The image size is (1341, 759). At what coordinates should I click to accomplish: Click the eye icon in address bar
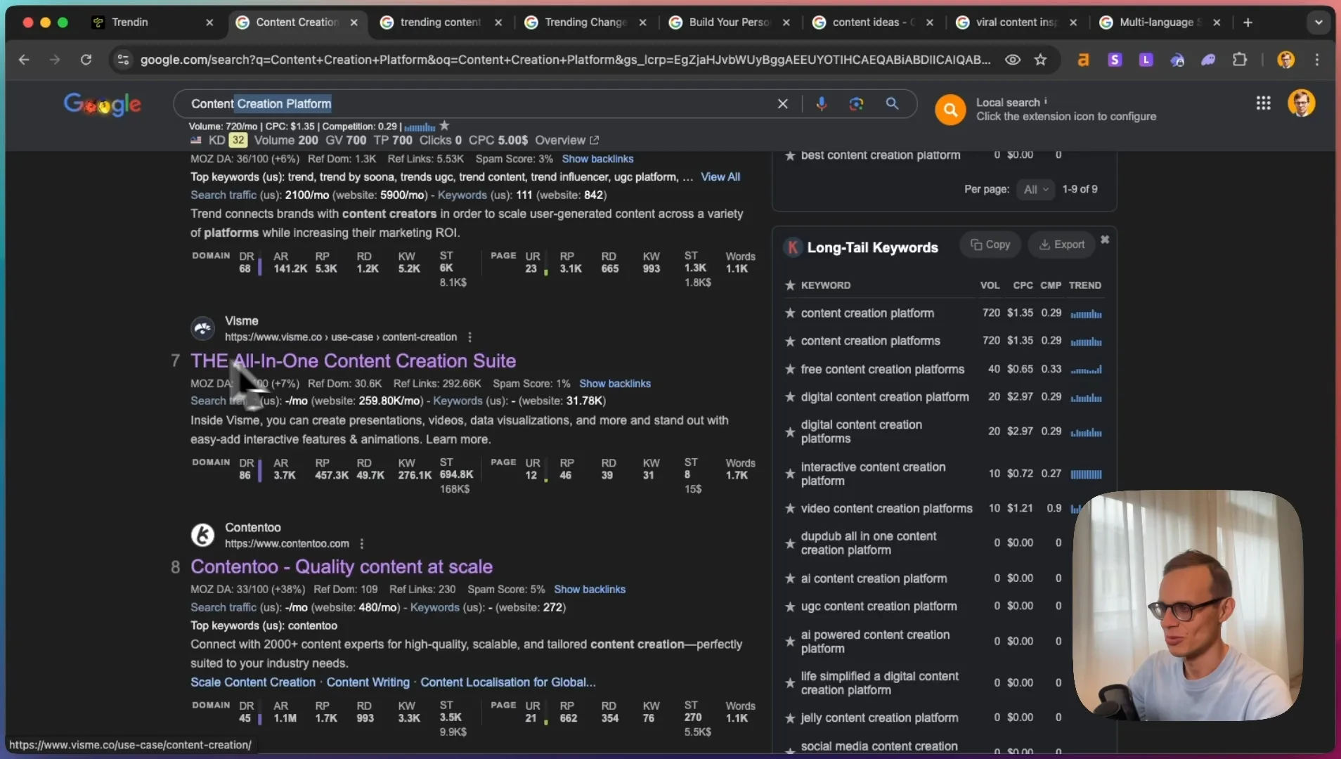click(1012, 60)
